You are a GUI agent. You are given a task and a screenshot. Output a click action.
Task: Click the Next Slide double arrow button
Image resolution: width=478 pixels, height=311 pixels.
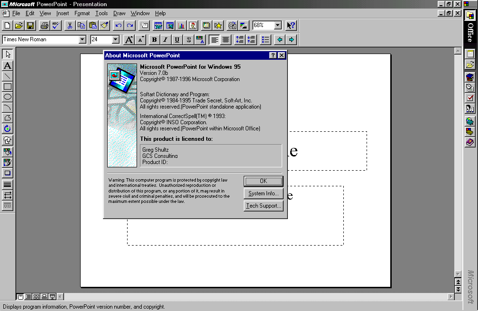pyautogui.click(x=458, y=289)
